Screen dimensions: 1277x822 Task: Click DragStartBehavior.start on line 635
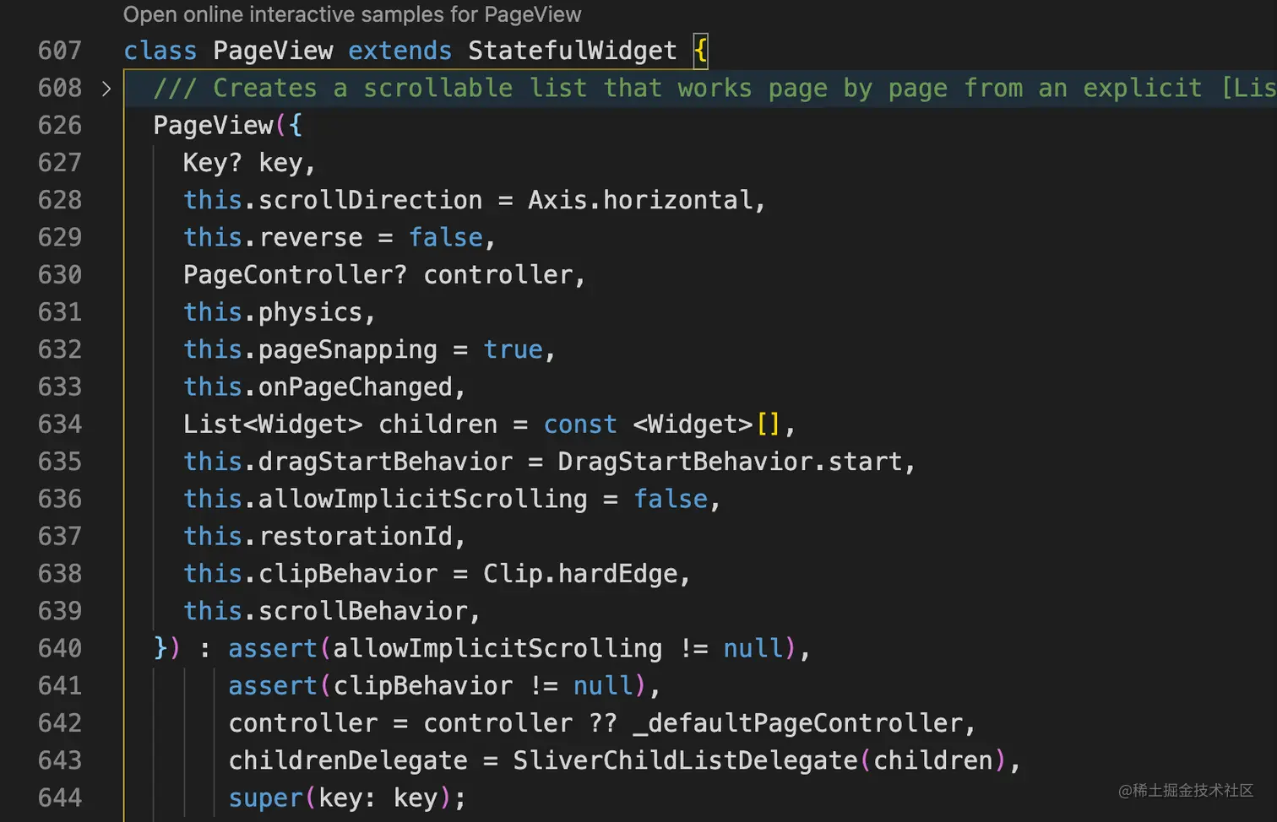click(734, 462)
